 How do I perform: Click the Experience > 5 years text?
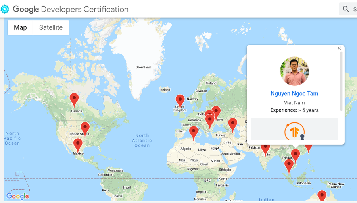click(x=294, y=110)
